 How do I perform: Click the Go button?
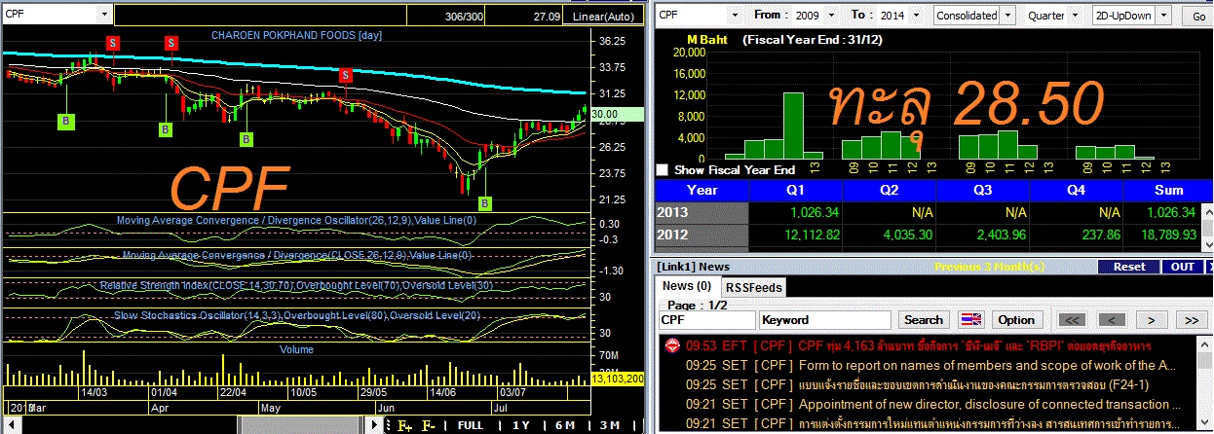[1197, 17]
